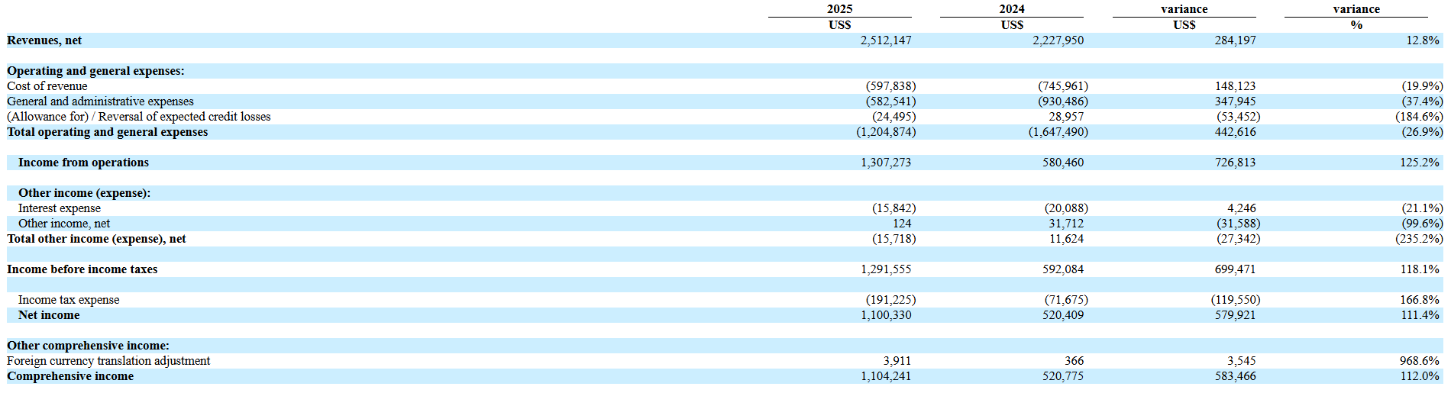The image size is (1451, 393).
Task: Click the "Reversal of expected credit losses" label
Action: [x=184, y=117]
